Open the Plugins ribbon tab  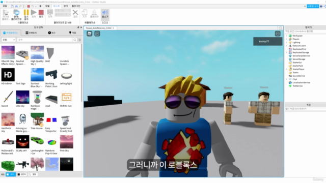[x=76, y=6]
